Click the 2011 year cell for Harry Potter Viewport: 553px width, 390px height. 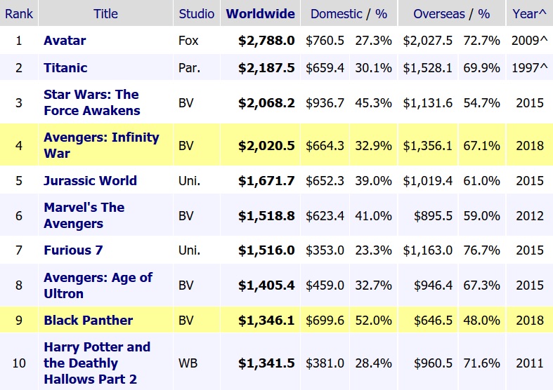(529, 363)
